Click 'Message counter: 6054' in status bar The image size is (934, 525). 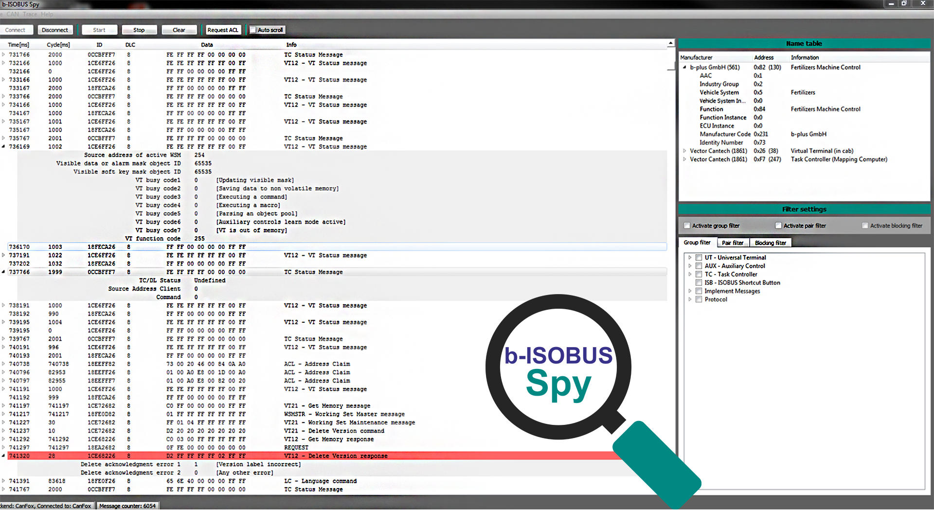(127, 506)
